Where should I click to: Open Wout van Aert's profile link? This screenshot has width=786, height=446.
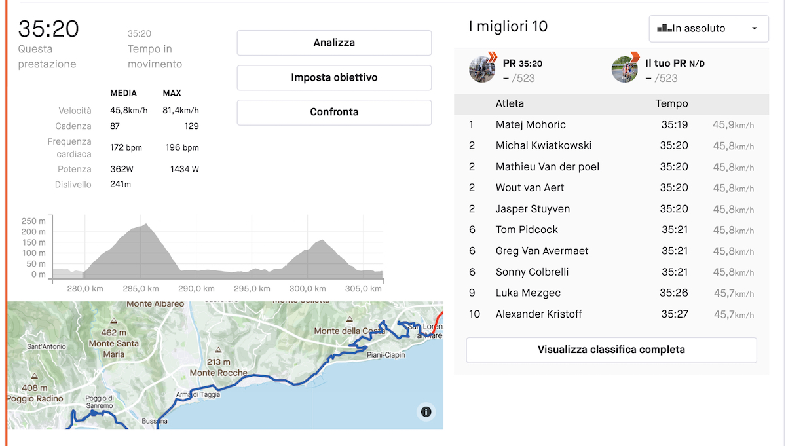[x=530, y=188]
